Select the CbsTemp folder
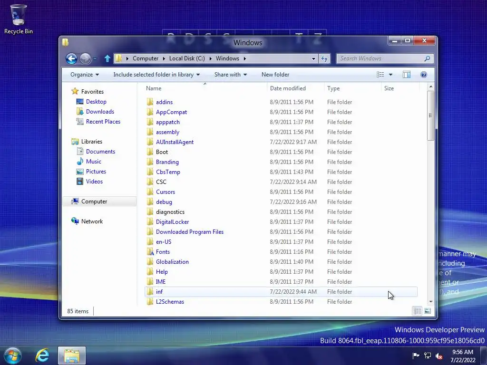 [168, 172]
